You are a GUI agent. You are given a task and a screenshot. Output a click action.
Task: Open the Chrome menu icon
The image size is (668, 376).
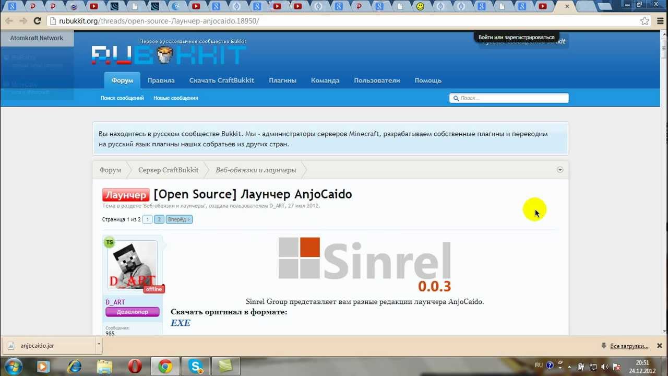[x=660, y=21]
